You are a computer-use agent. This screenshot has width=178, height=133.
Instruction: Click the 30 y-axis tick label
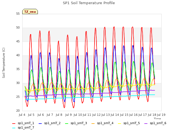(18, 83)
